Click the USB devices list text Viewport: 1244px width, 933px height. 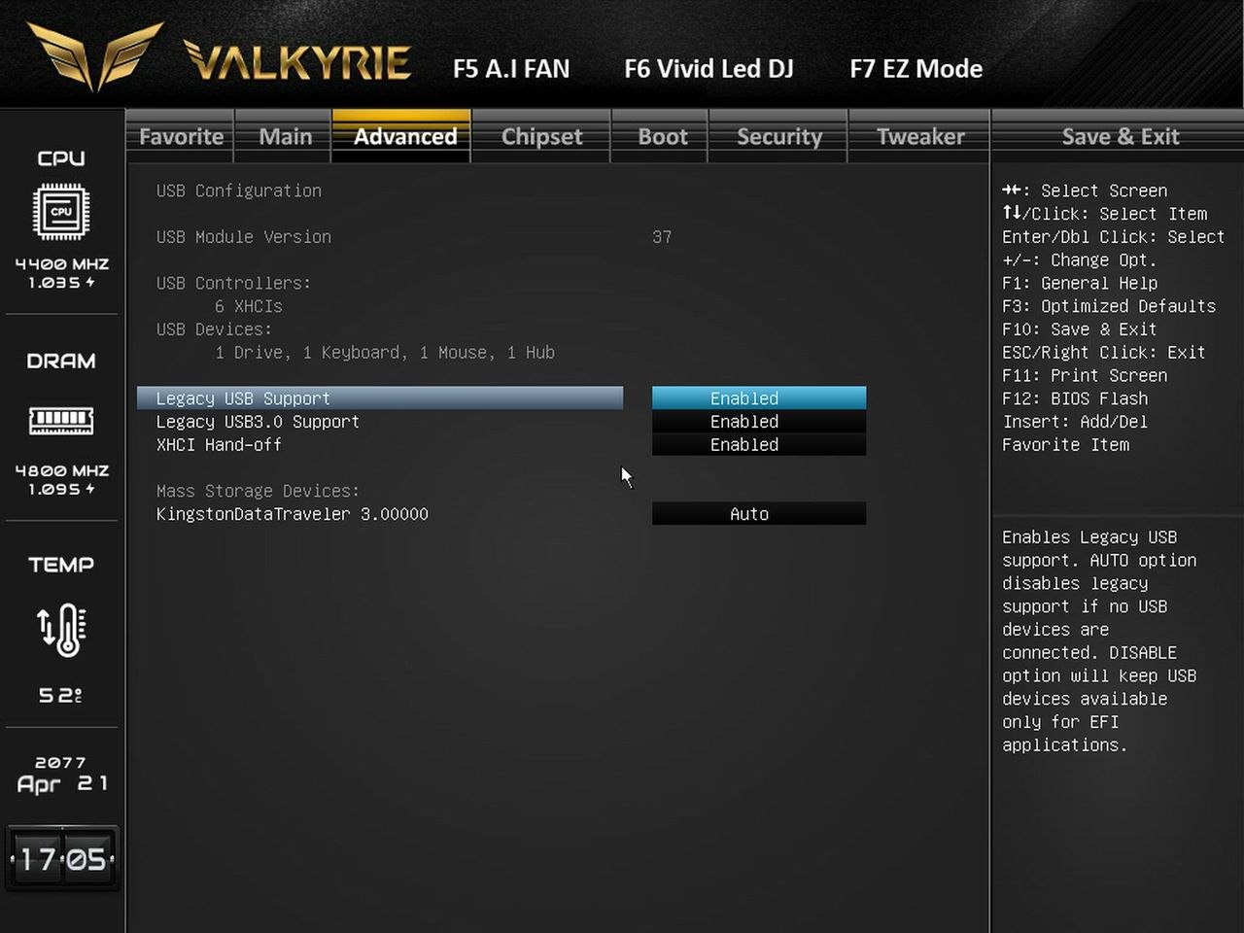[x=385, y=353]
